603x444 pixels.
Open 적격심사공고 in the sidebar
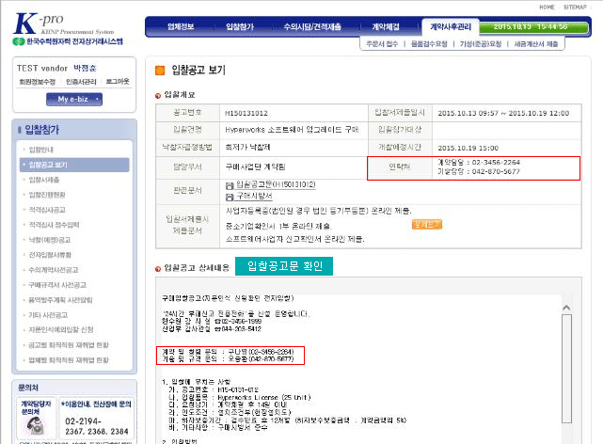(x=47, y=210)
